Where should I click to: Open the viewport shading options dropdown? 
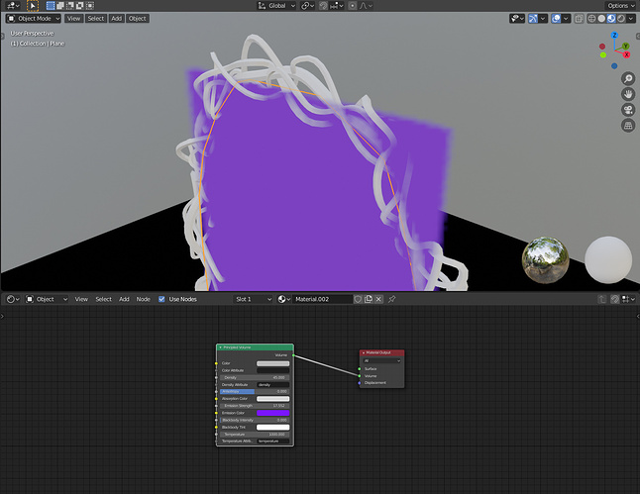(x=631, y=19)
